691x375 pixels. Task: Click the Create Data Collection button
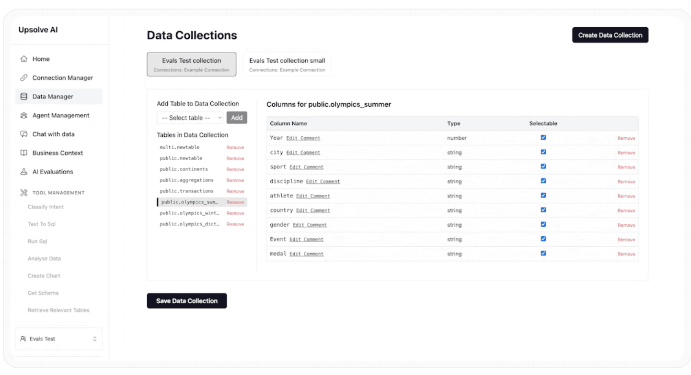point(610,34)
